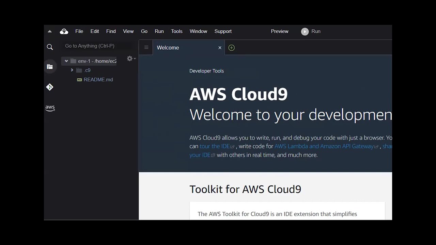Open a new tab with plus icon

232,48
